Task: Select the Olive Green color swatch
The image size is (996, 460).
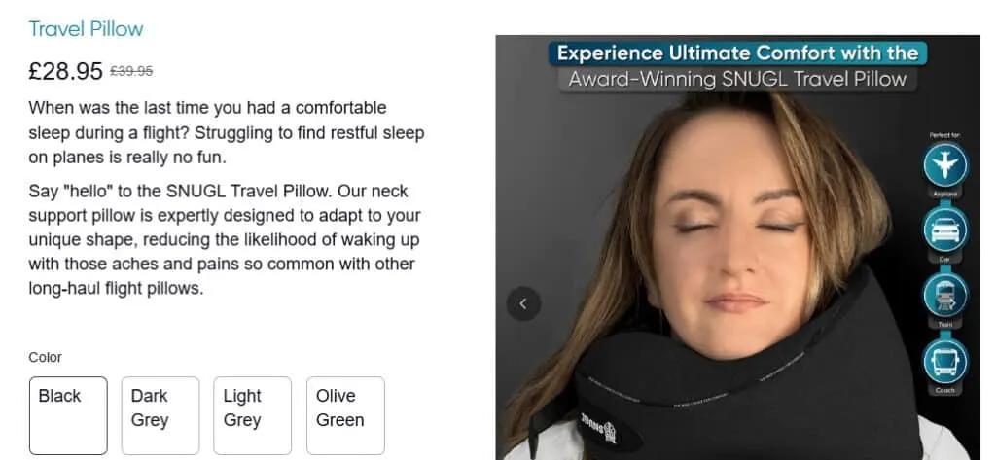Action: tap(345, 415)
